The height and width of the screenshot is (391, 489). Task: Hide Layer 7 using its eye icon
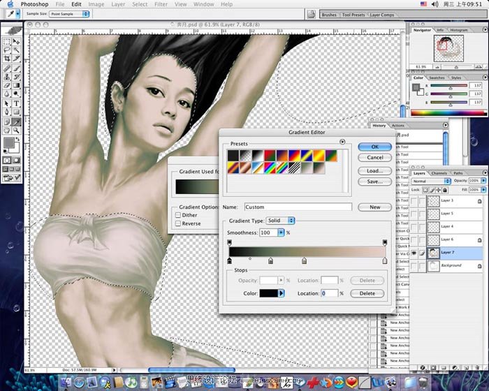pyautogui.click(x=414, y=253)
